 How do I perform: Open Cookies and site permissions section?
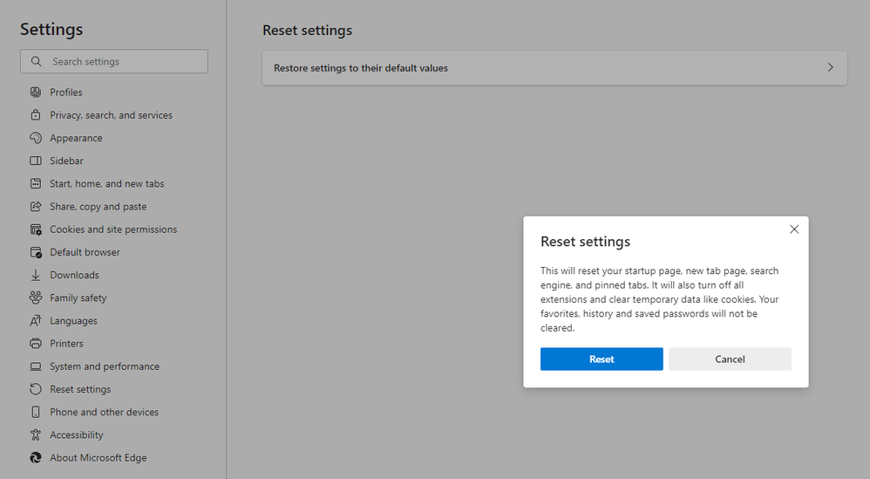113,229
